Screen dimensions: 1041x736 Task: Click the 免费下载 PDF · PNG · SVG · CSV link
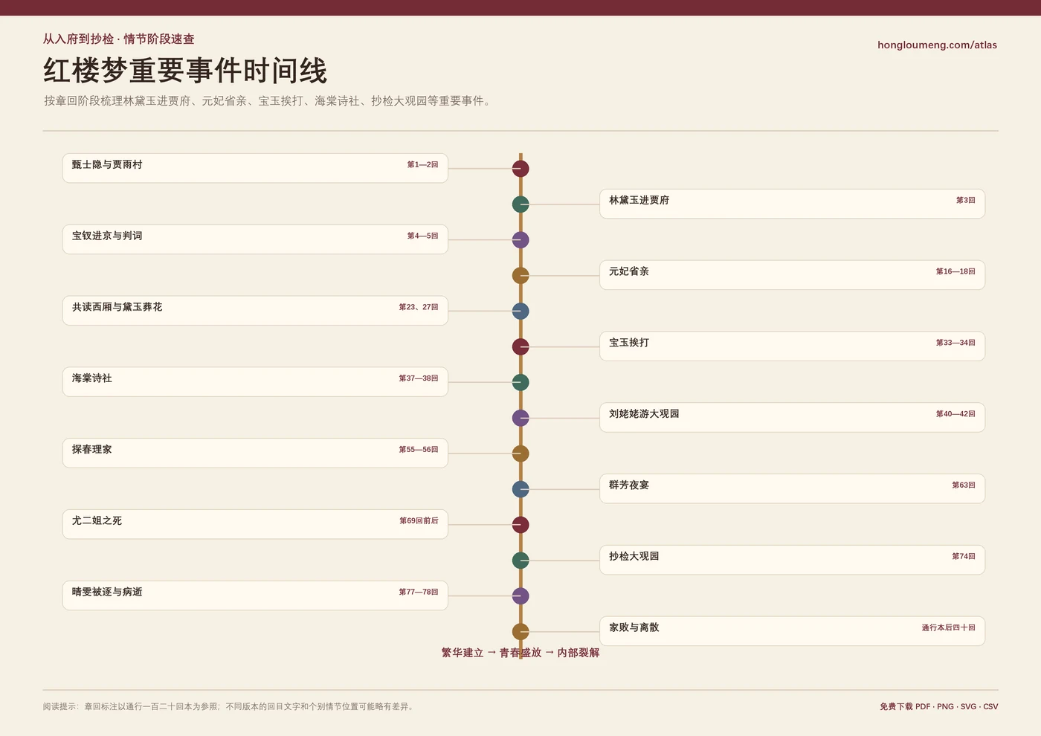[938, 706]
